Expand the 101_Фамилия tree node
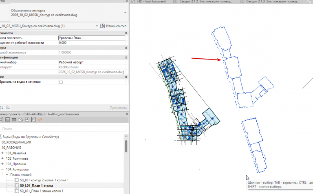This screenshot has height=194, width=313. point(2,153)
